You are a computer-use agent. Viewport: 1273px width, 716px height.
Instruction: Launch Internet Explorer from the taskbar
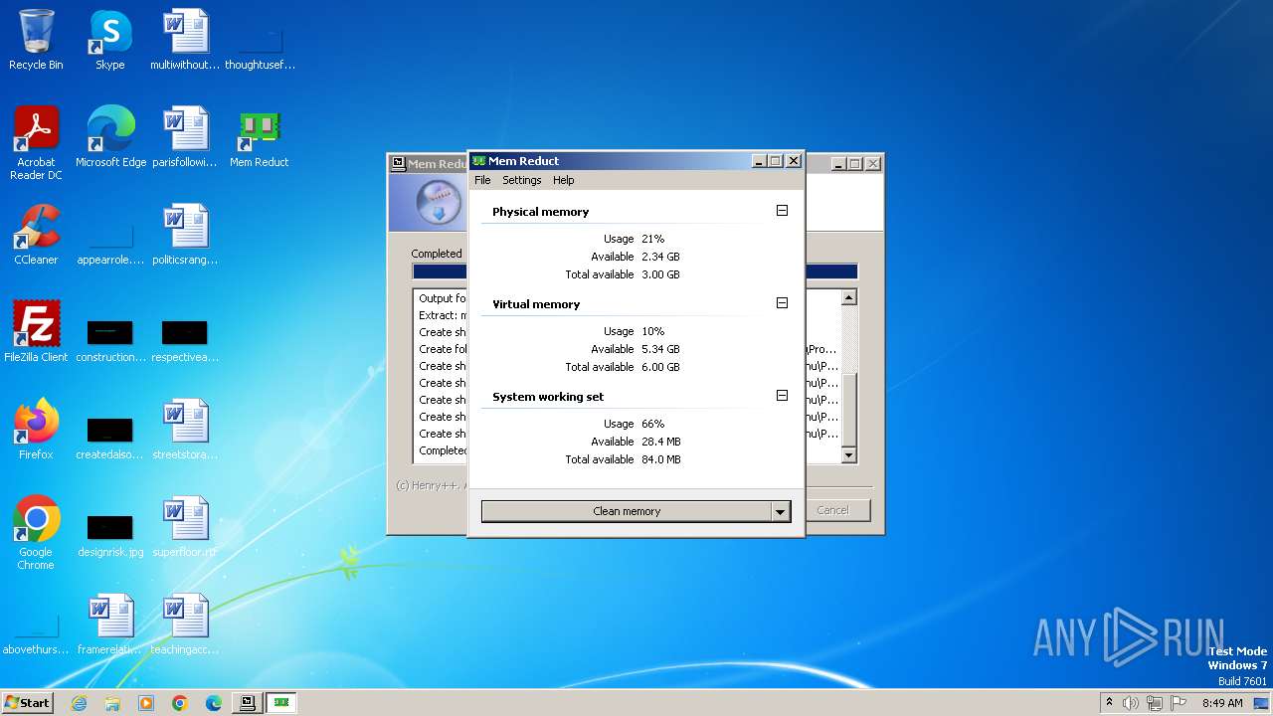click(x=79, y=703)
